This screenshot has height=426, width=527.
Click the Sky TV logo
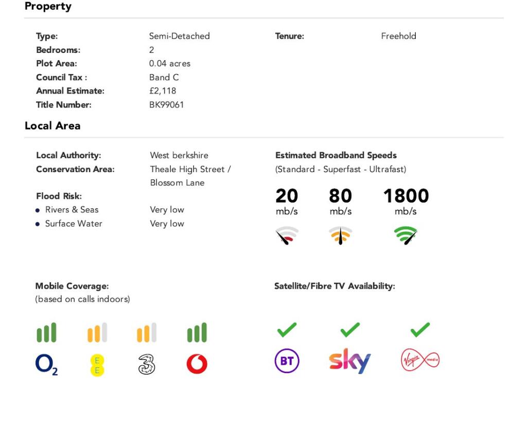pyautogui.click(x=349, y=361)
